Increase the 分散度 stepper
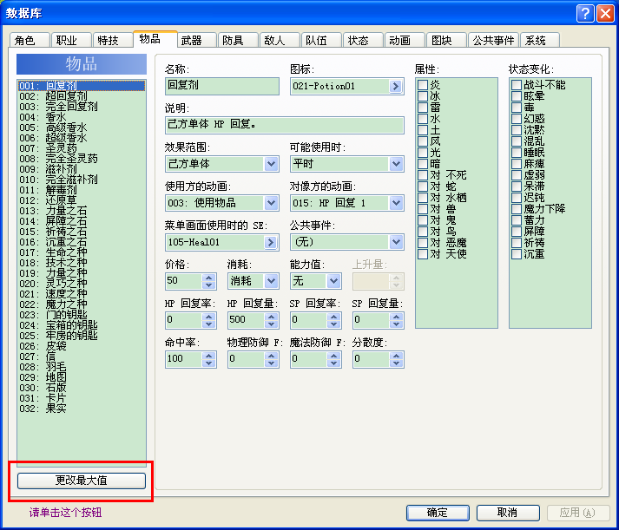Screen dimensions: 619x530 397,356
